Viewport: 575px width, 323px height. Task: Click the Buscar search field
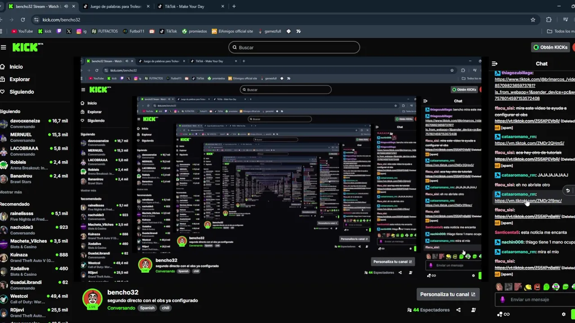coord(294,47)
